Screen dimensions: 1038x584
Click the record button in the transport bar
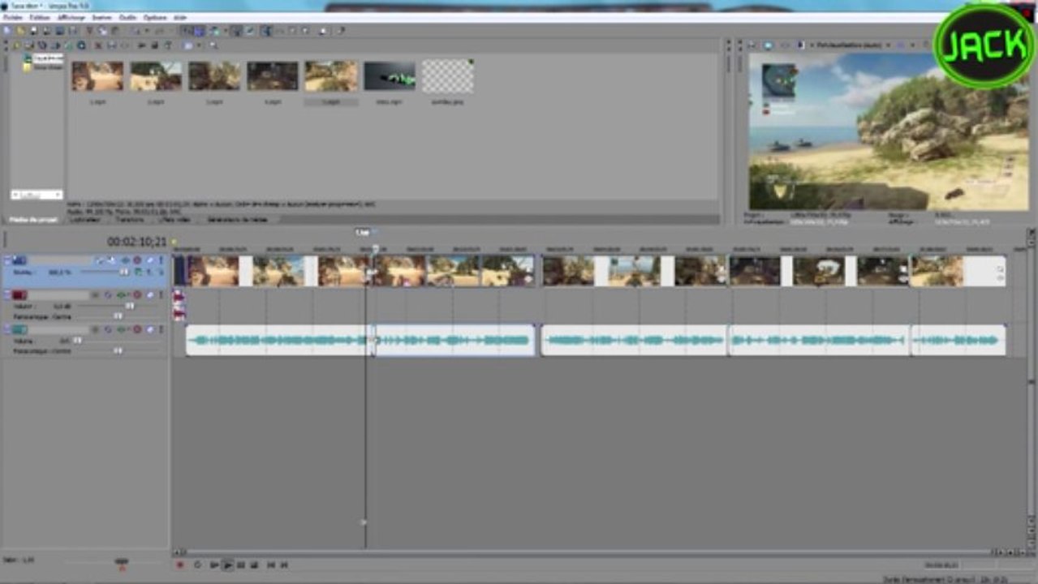180,565
